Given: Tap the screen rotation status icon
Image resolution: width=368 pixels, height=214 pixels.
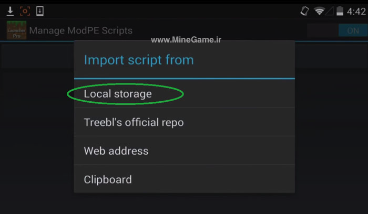Looking at the screenshot, I should 304,11.
